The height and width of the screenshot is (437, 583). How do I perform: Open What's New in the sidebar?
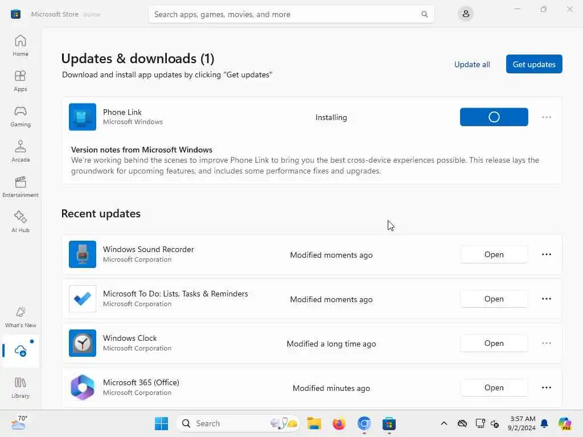(20, 318)
